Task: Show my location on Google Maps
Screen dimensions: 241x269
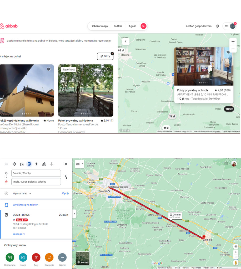Action: pyautogui.click(x=236, y=246)
